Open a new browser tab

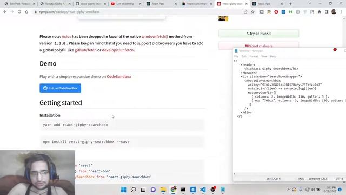(x=290, y=4)
